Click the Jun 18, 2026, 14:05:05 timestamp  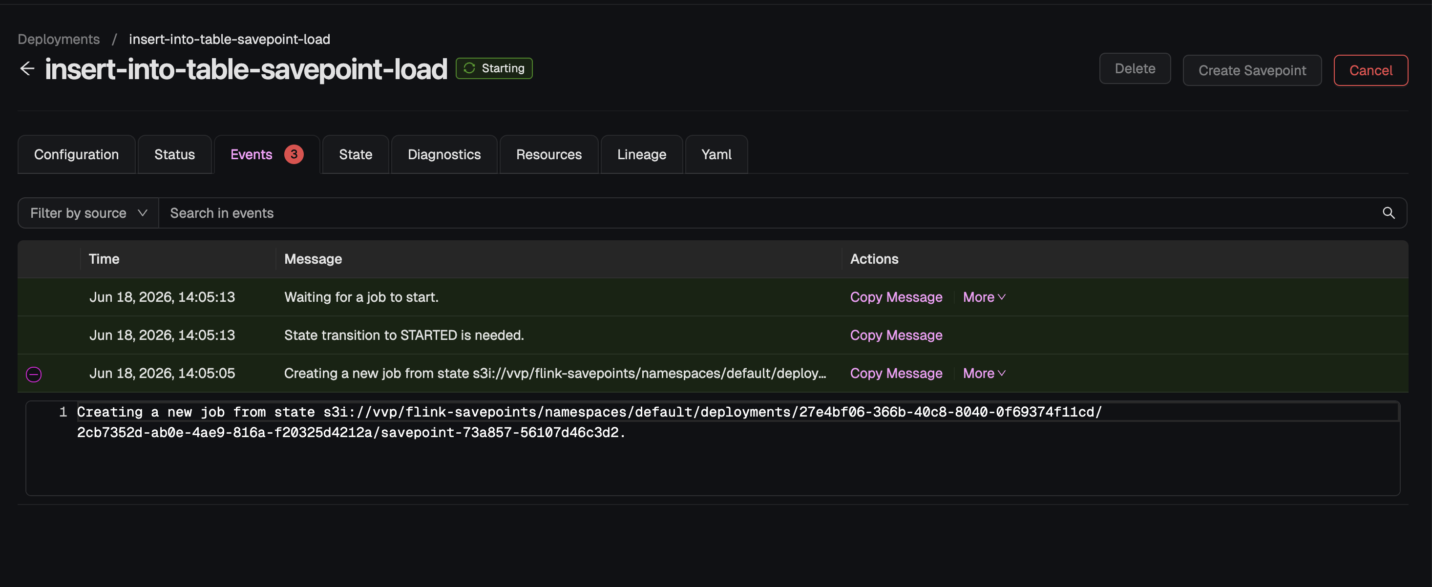pyautogui.click(x=162, y=373)
